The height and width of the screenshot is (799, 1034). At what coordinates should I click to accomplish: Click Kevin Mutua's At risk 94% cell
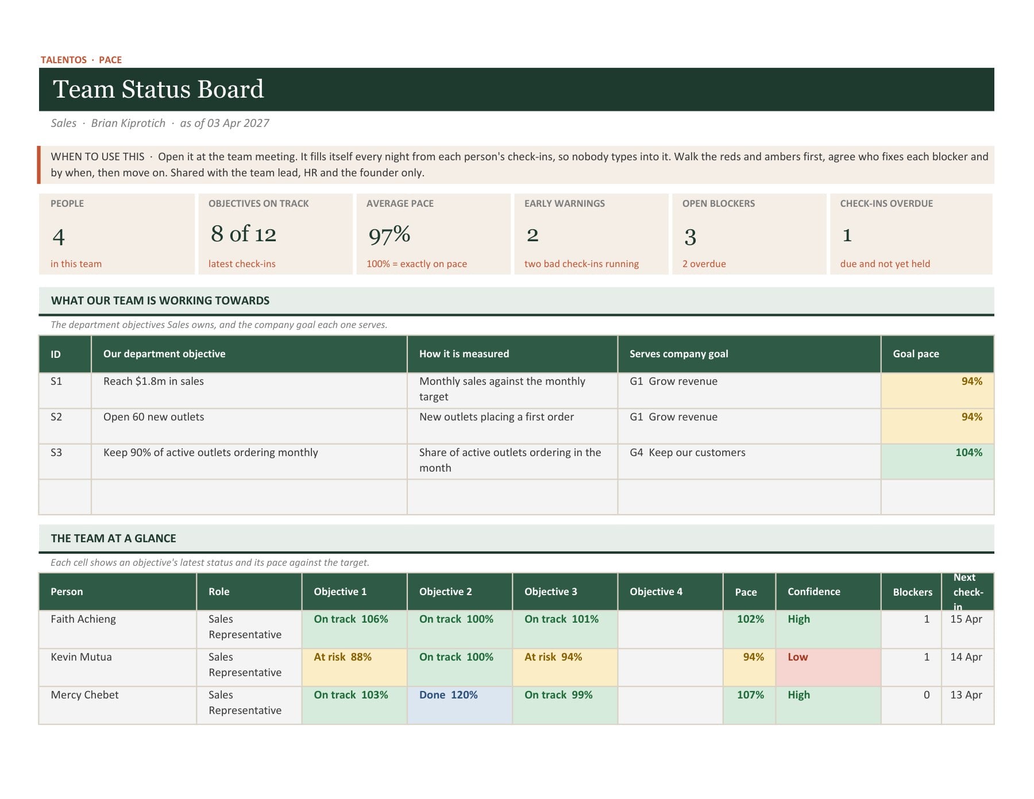[565, 667]
